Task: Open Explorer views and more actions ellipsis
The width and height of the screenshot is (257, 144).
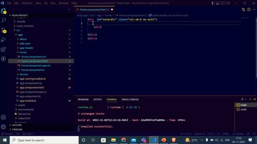Action: [69, 10]
